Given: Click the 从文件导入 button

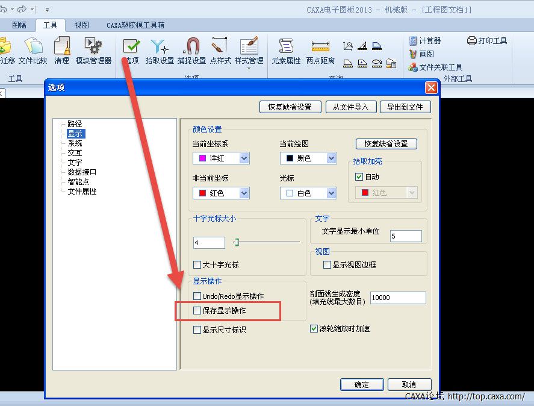Looking at the screenshot, I should coord(351,107).
